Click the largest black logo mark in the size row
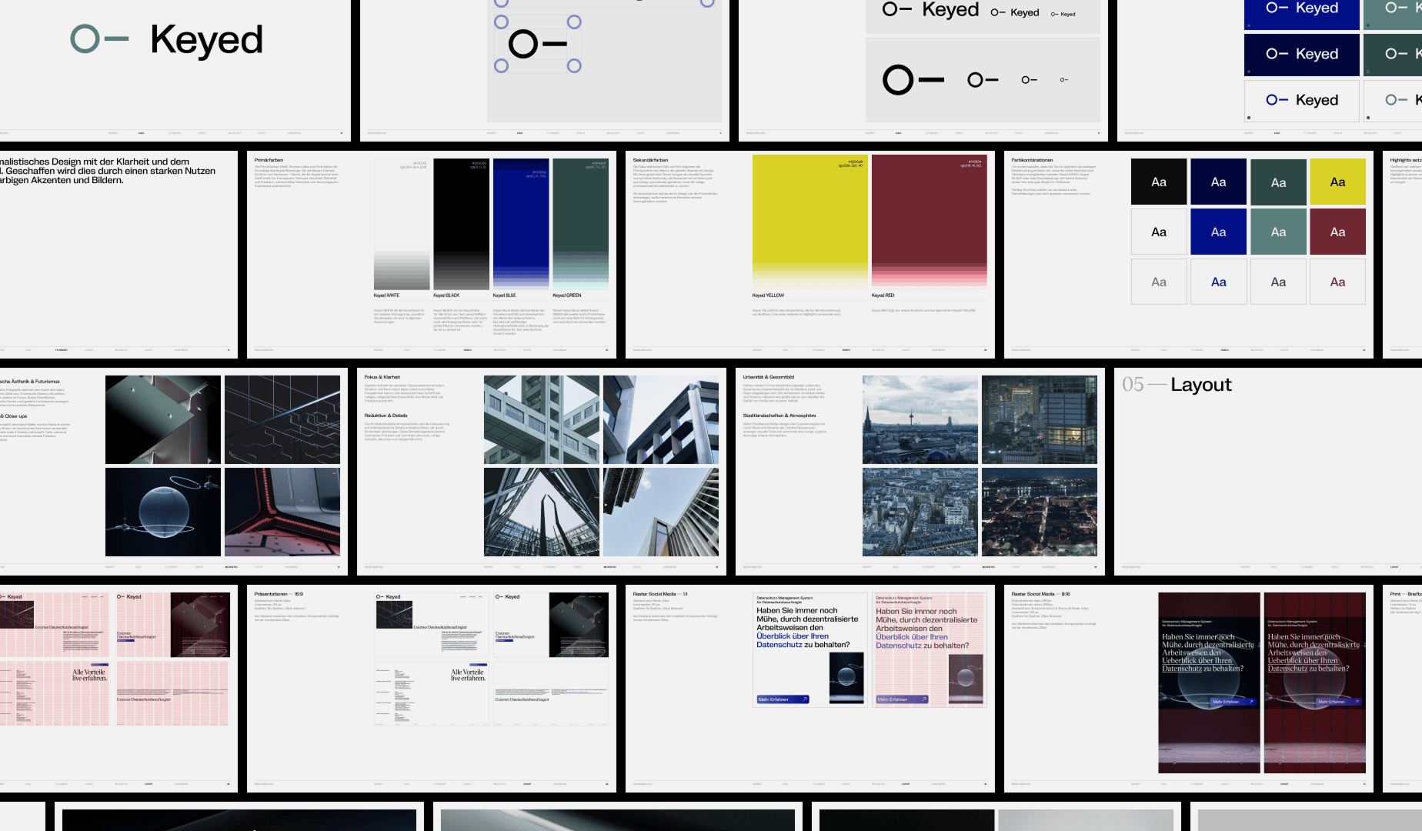The image size is (1422, 831). click(913, 80)
